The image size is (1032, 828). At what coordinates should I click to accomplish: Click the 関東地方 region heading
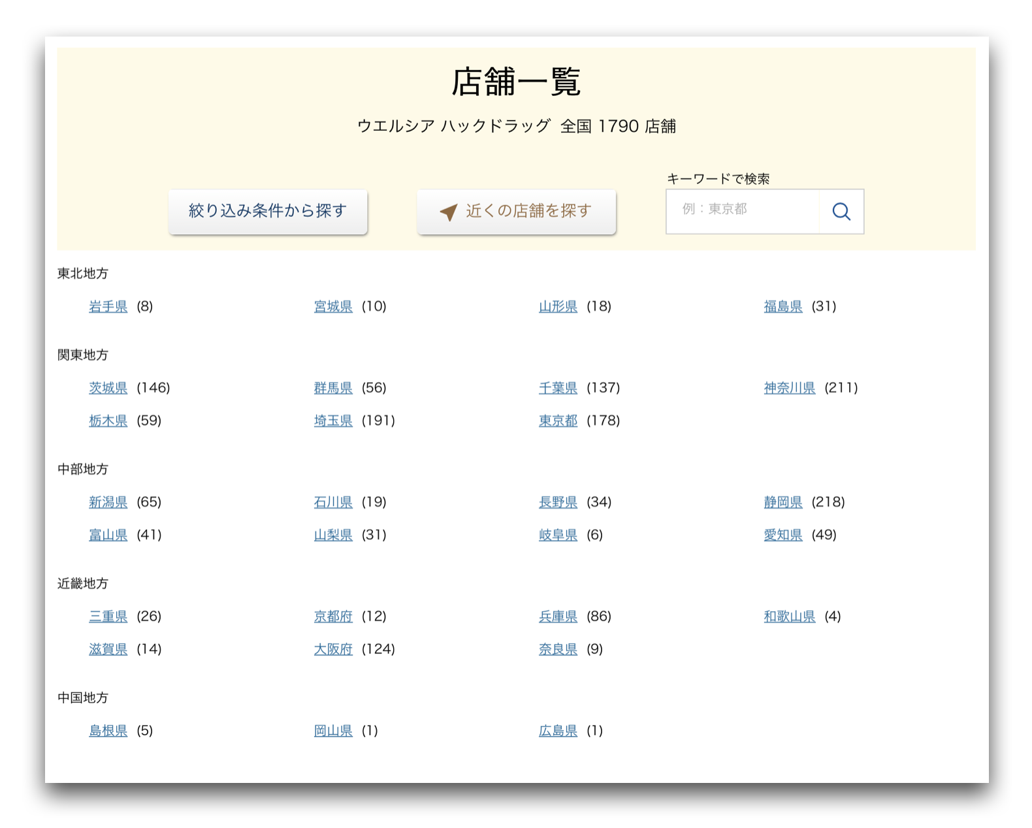click(83, 355)
